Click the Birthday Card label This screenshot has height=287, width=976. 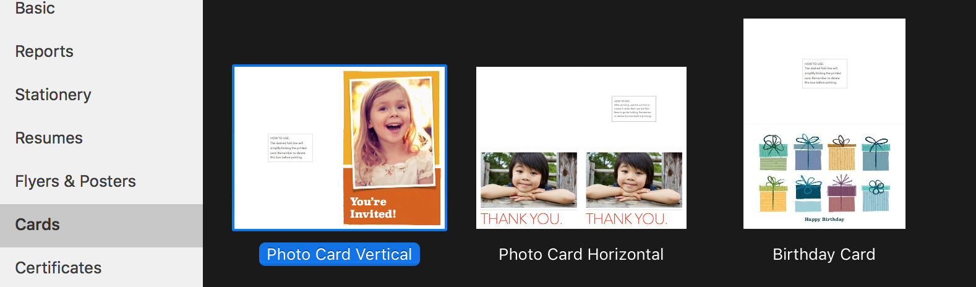click(x=824, y=254)
